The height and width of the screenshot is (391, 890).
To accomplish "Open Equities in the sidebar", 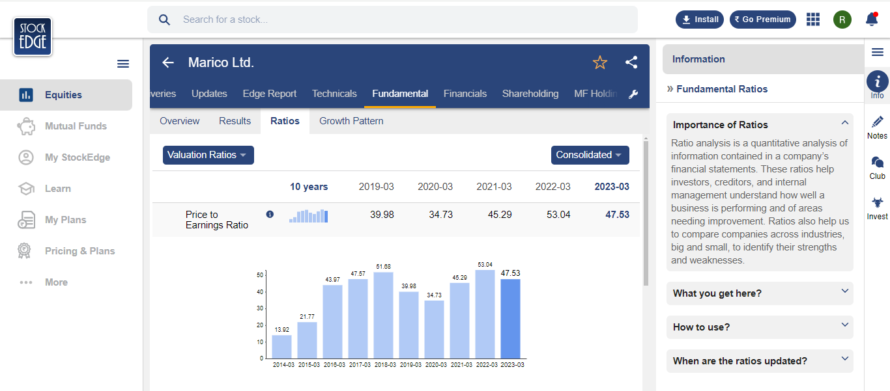I will tap(66, 95).
